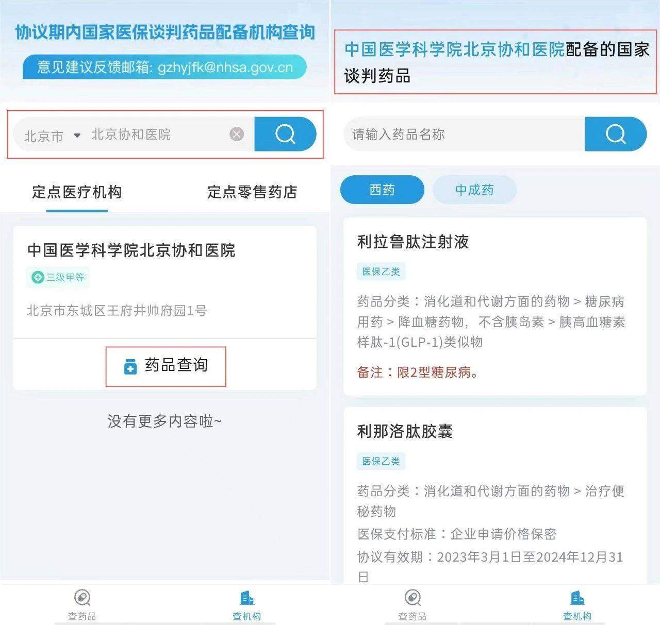660x625 pixels.
Task: Select the 西药 drug type filter
Action: click(382, 190)
